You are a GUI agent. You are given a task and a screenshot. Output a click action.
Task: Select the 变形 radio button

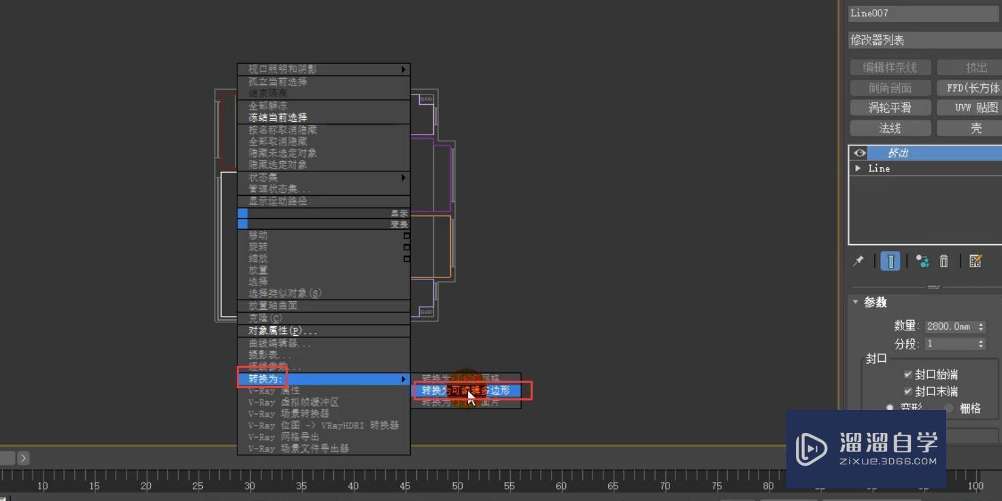pyautogui.click(x=889, y=407)
